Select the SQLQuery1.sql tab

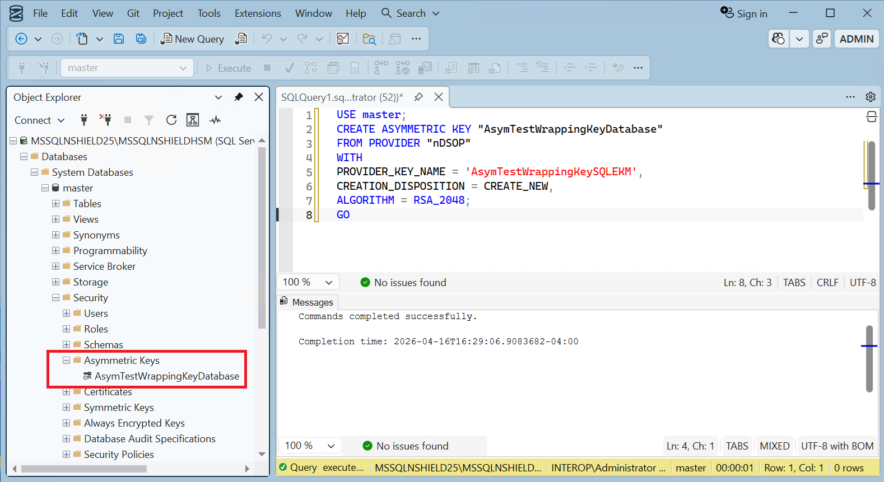point(342,97)
